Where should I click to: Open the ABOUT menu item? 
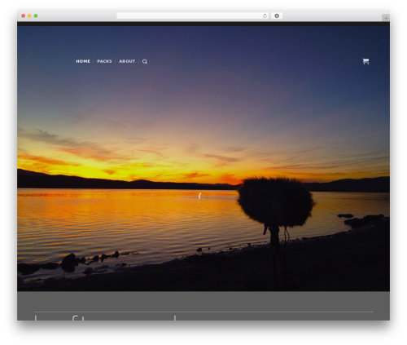click(x=127, y=61)
